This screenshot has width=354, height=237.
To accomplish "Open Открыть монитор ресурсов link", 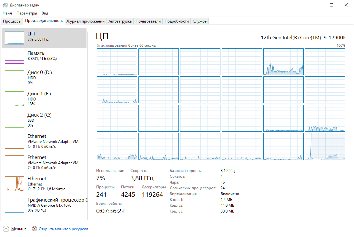I will (64, 229).
